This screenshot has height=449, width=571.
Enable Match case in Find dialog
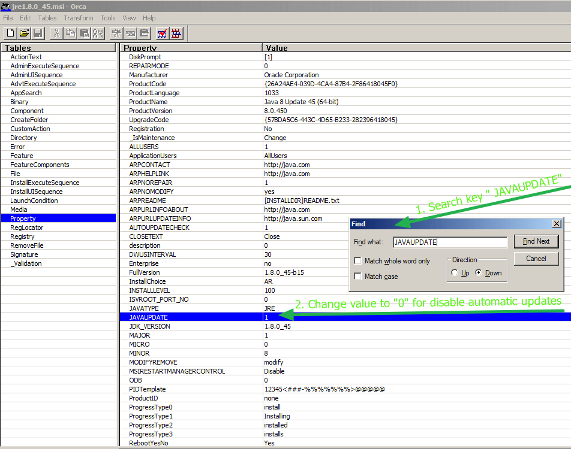[357, 275]
